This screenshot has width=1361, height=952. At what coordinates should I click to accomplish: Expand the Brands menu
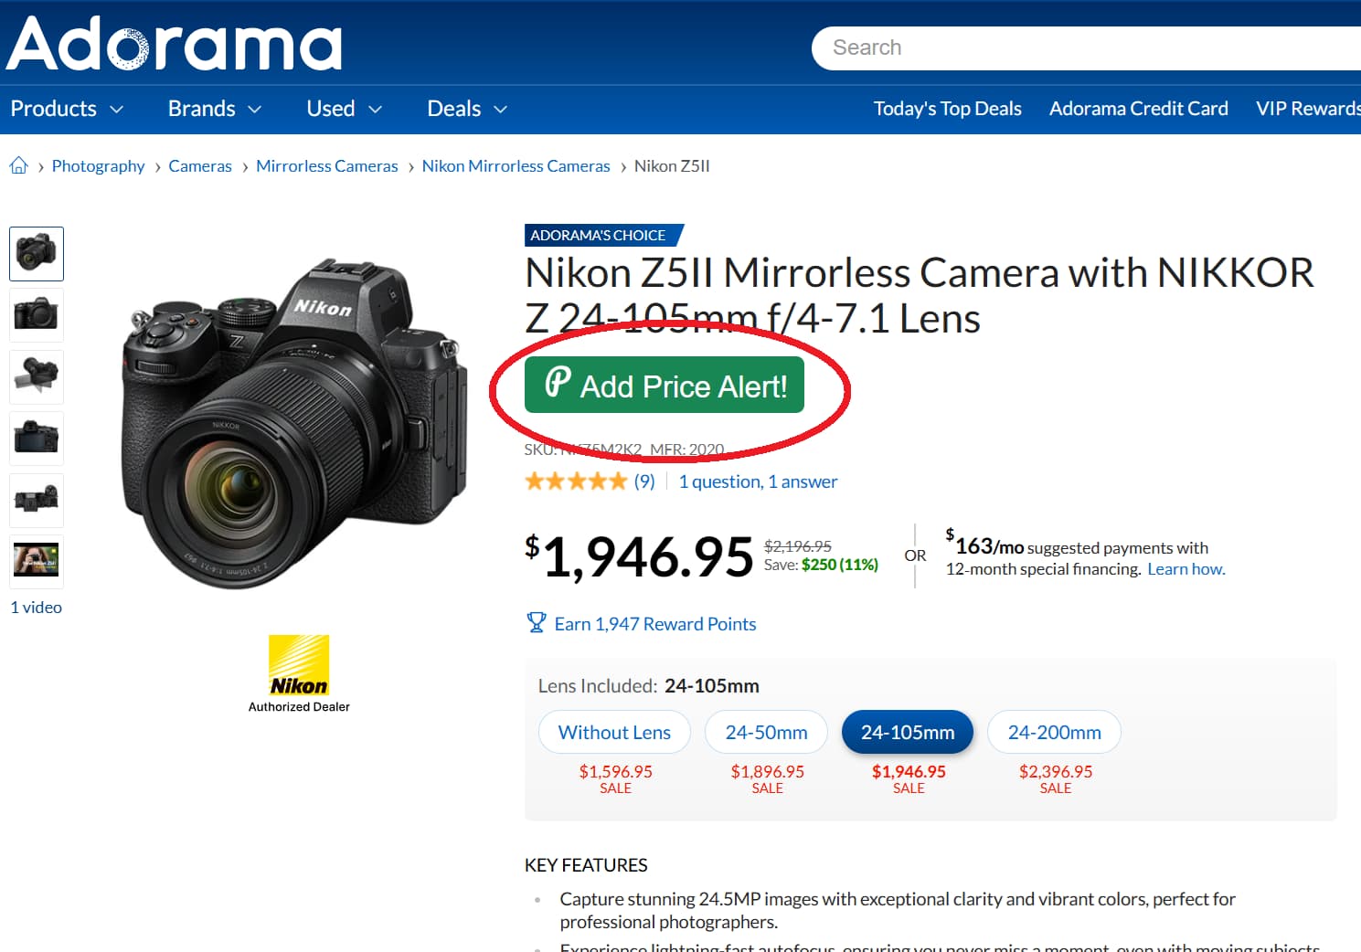pos(215,109)
